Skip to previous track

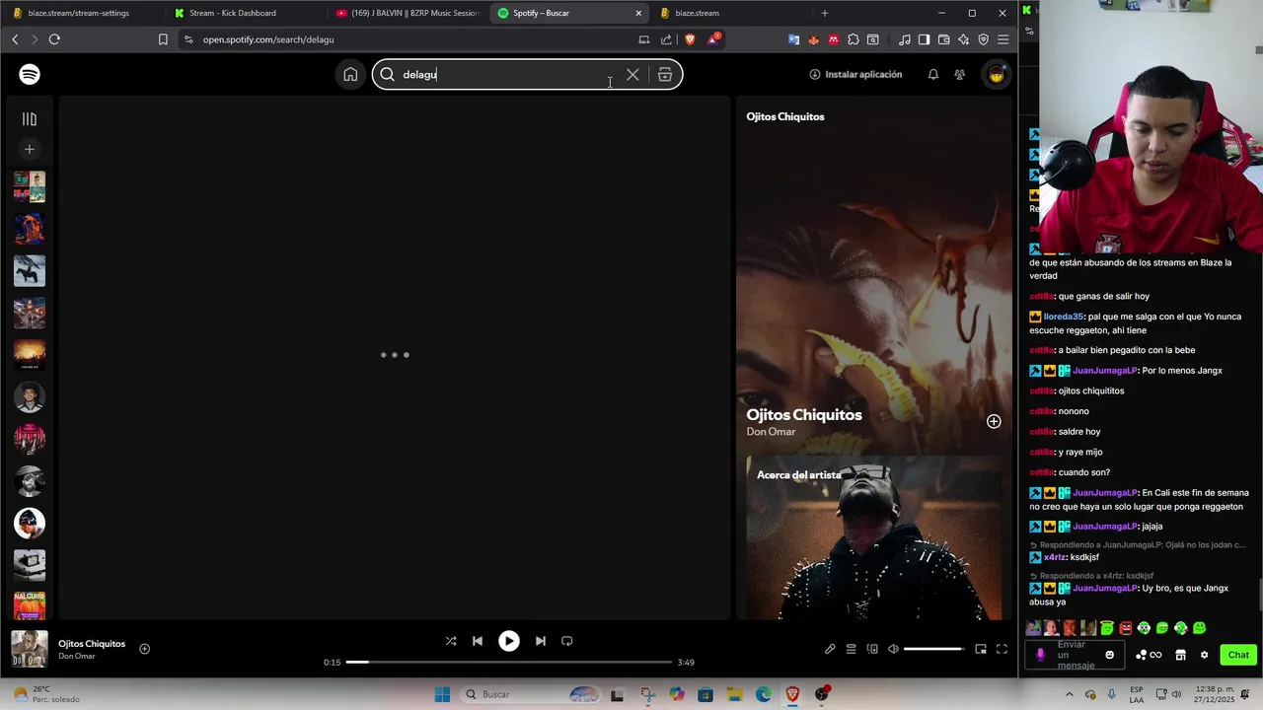tap(478, 641)
